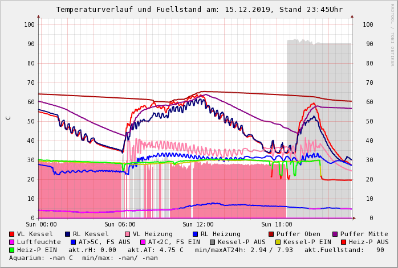
Task: Select the Puffer Oben legend swatch
Action: coord(271,234)
